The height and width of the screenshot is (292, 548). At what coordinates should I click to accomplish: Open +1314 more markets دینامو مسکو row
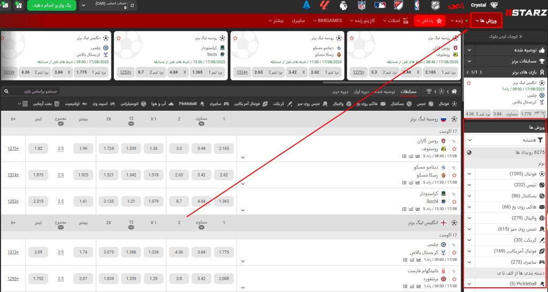(13, 175)
